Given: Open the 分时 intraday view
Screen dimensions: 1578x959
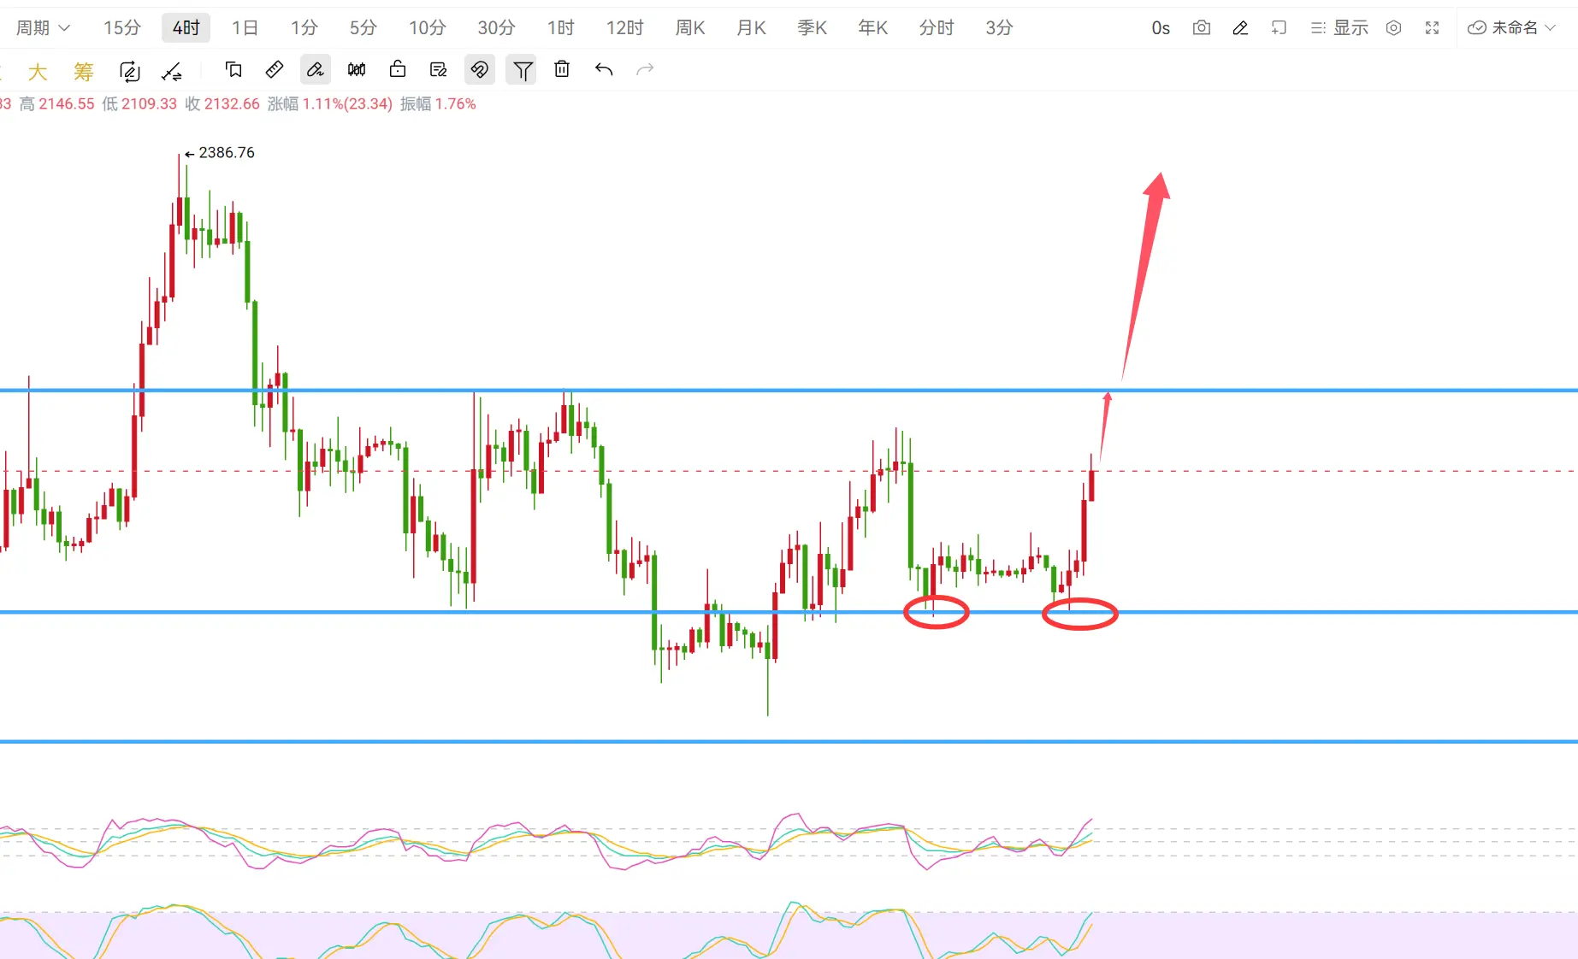Looking at the screenshot, I should tap(936, 28).
